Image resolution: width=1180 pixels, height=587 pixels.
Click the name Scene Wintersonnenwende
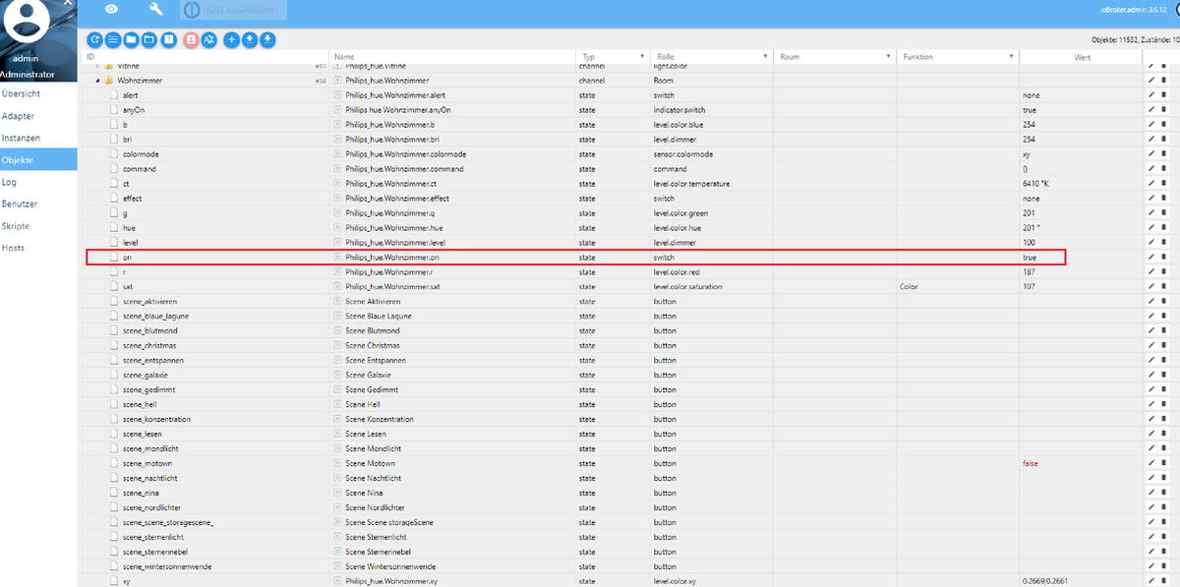point(390,566)
